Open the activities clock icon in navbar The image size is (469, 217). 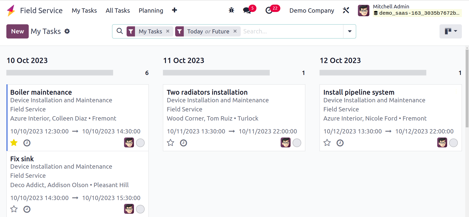(x=269, y=10)
